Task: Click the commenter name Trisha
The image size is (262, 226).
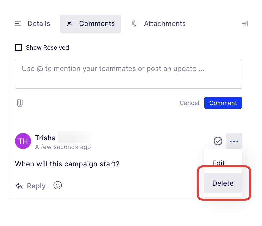Action: click(45, 138)
